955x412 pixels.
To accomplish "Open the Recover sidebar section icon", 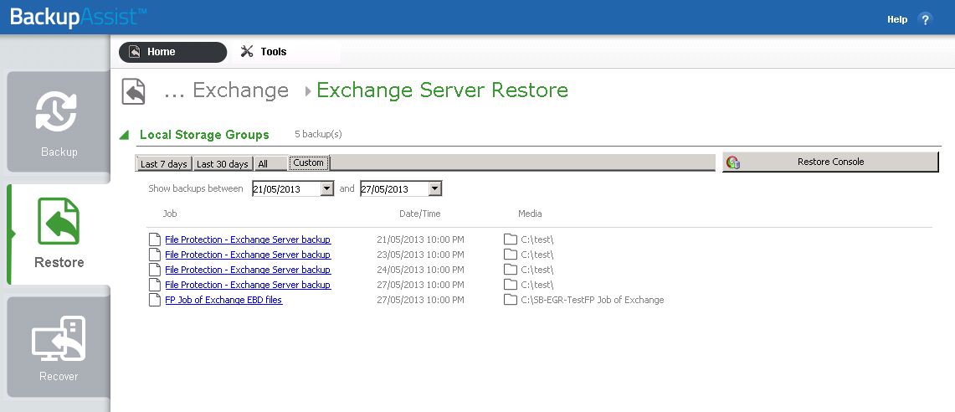I will (59, 338).
